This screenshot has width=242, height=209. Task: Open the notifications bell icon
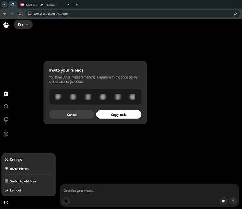tap(6, 120)
